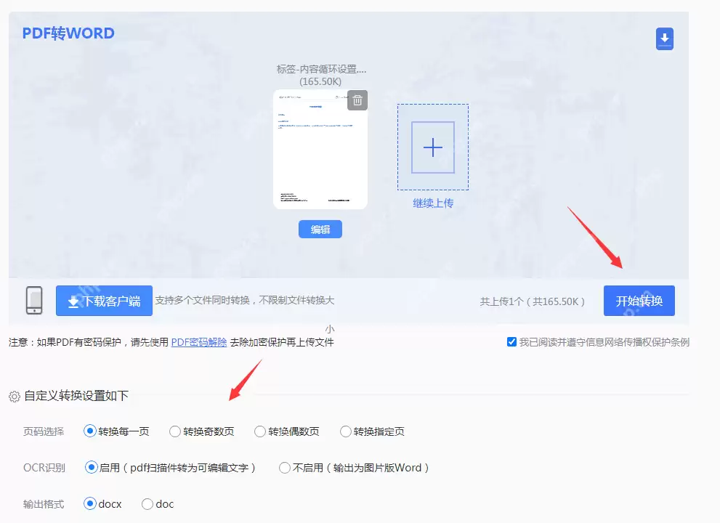The height and width of the screenshot is (523, 720).
Task: Click the 下载客户端 download client button
Action: [x=103, y=300]
